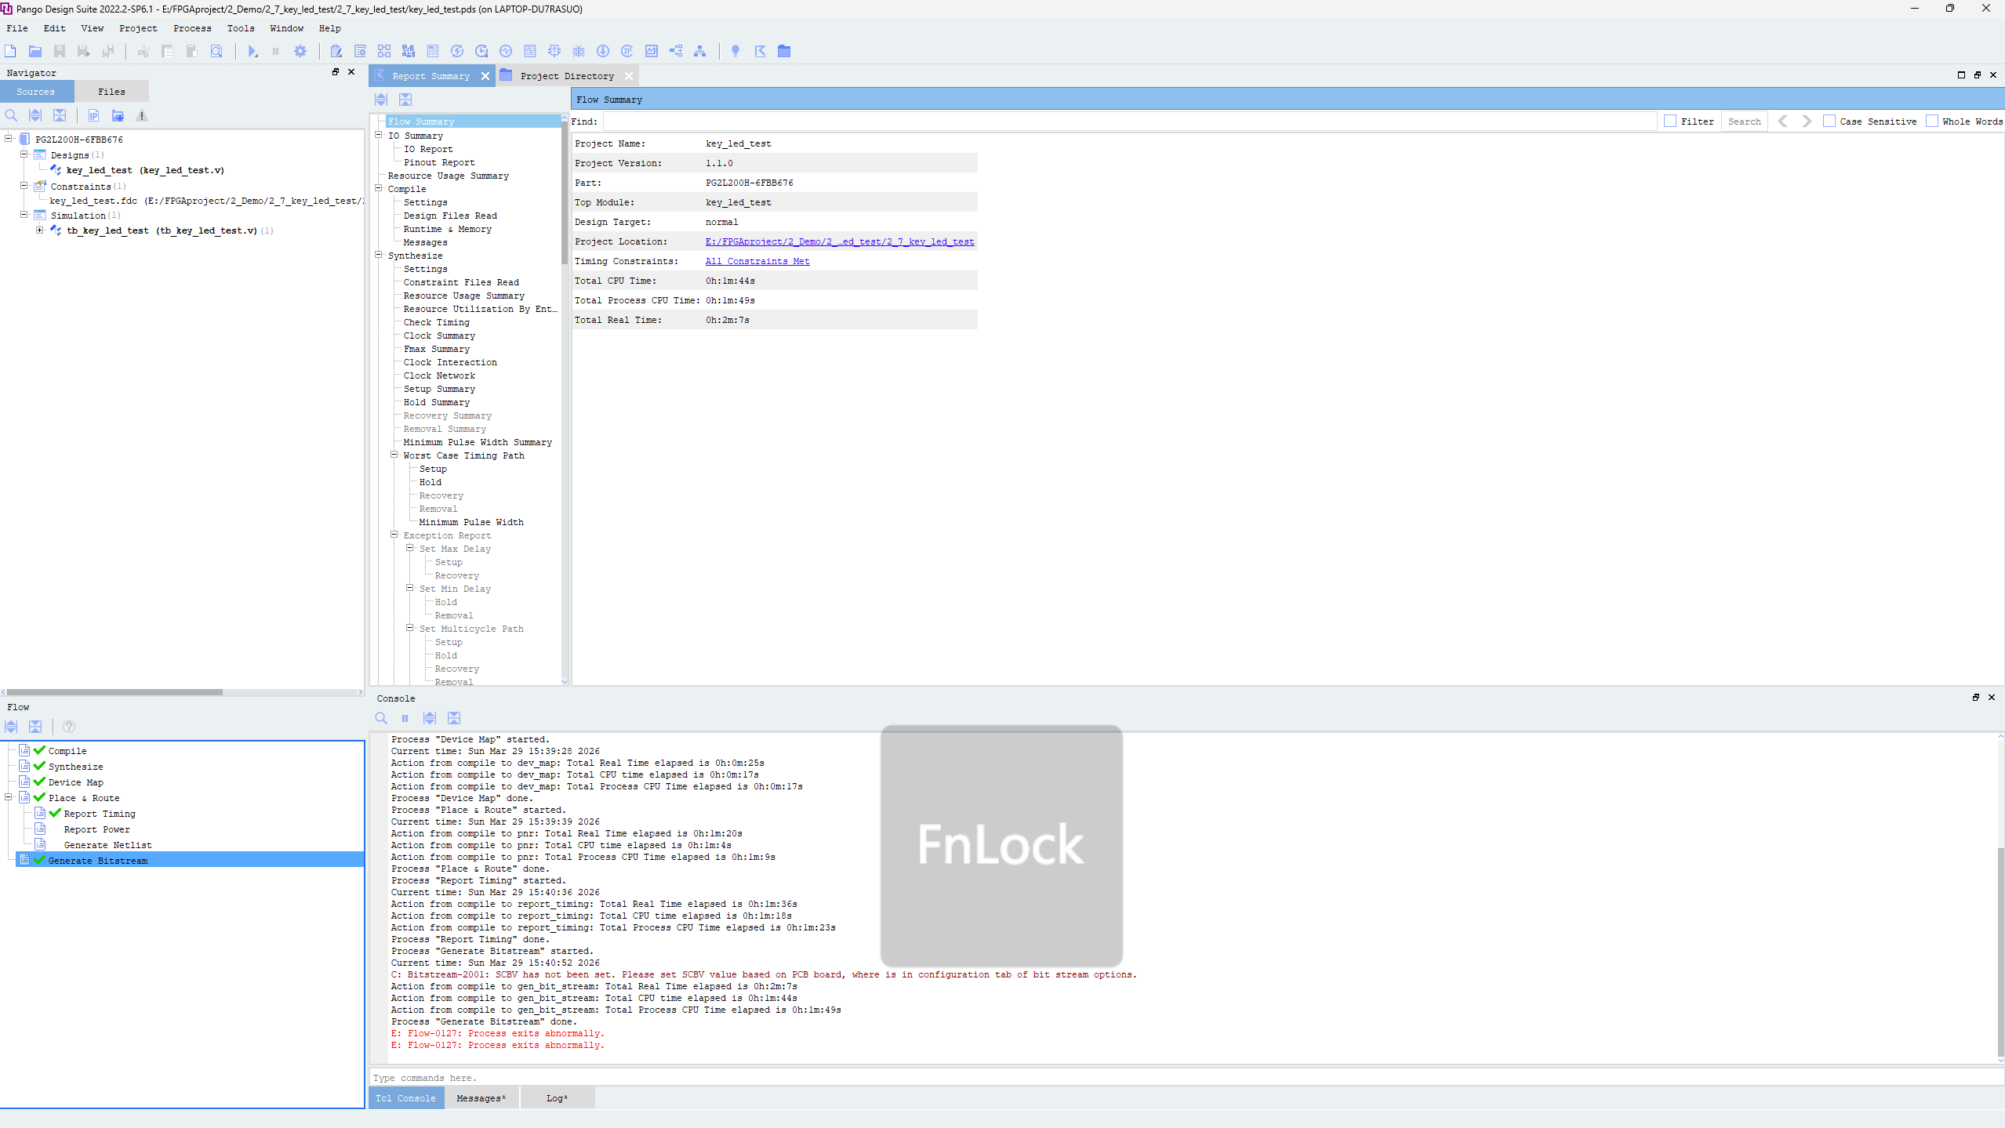Check the Whole Words option
Screen dimensions: 2005x1128
(x=1932, y=122)
